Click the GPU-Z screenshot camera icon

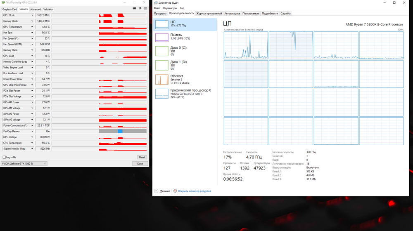click(x=134, y=8)
